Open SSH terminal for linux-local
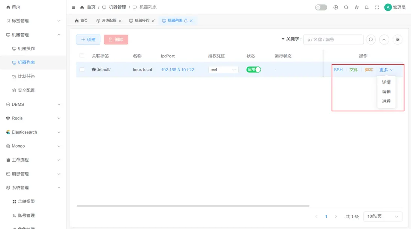 [338, 69]
